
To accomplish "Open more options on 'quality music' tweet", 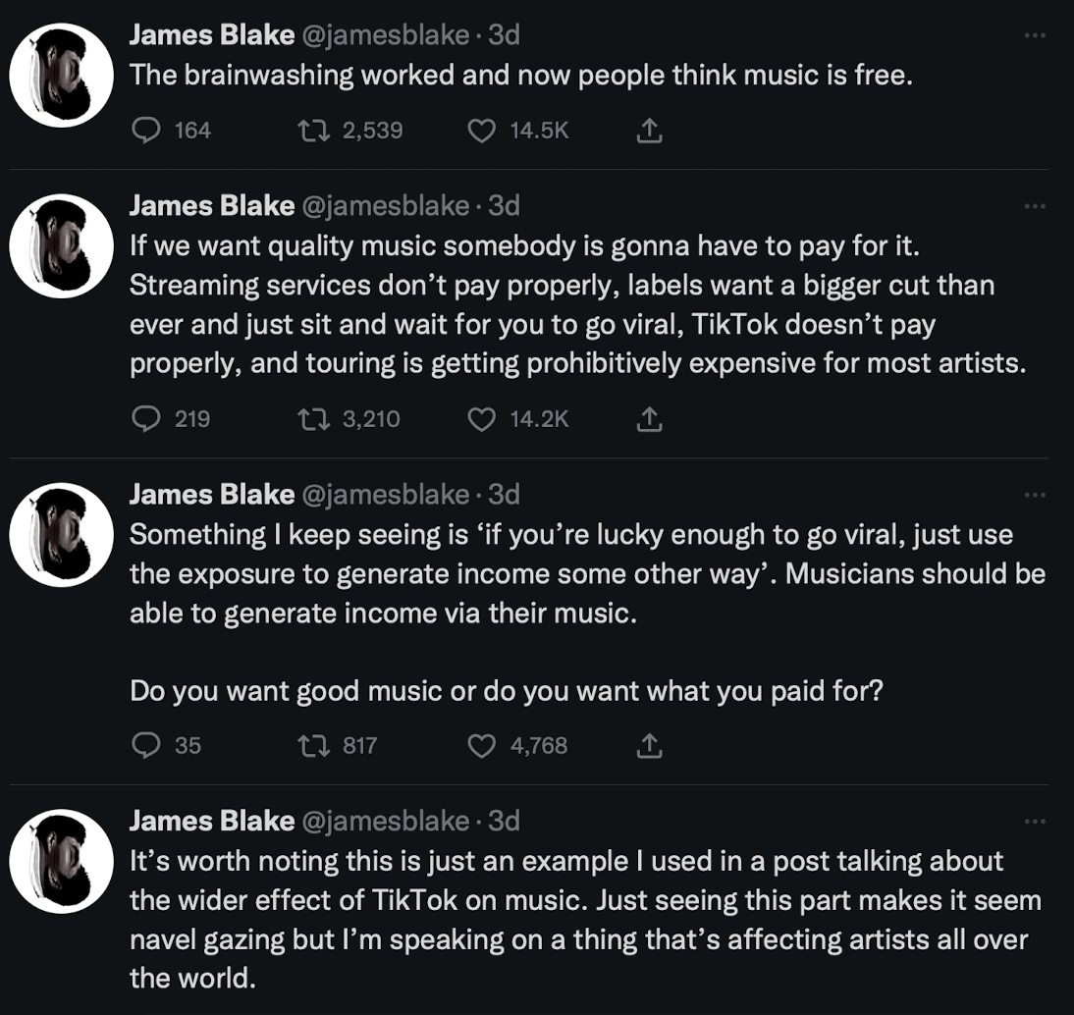I will pyautogui.click(x=1034, y=206).
